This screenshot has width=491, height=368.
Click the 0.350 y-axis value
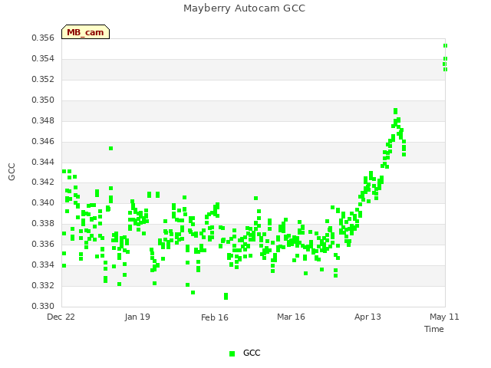pyautogui.click(x=43, y=100)
